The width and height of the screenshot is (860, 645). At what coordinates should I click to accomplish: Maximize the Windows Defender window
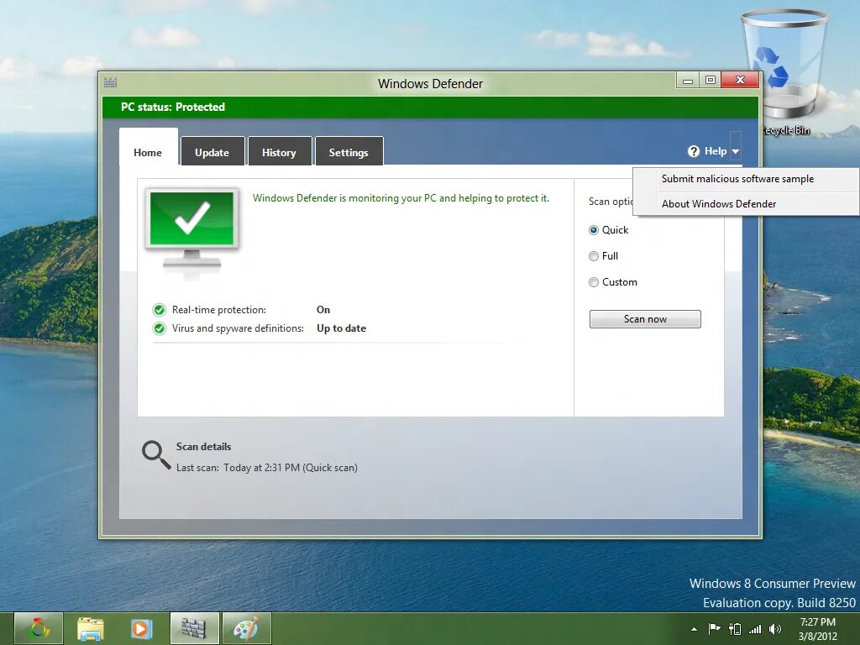pos(711,81)
